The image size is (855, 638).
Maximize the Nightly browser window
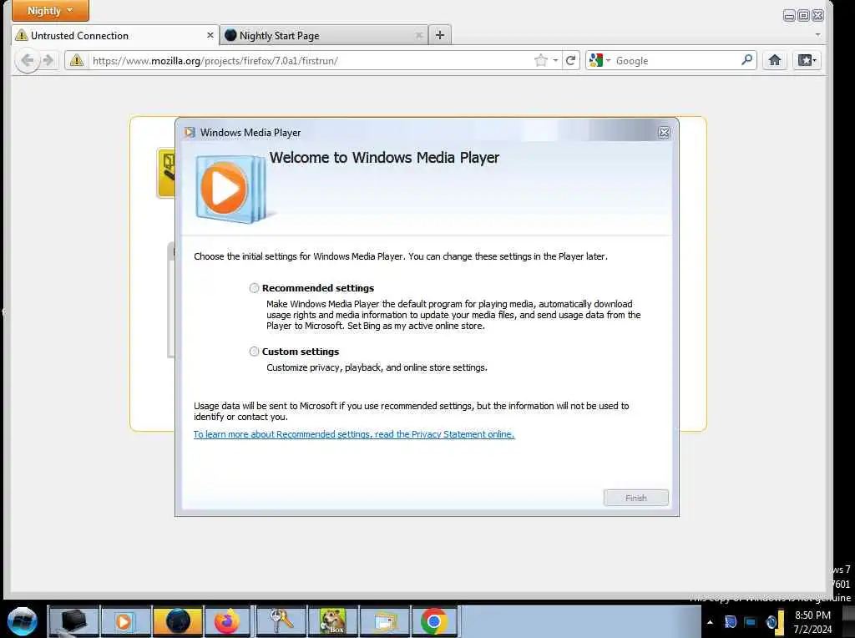pyautogui.click(x=803, y=15)
